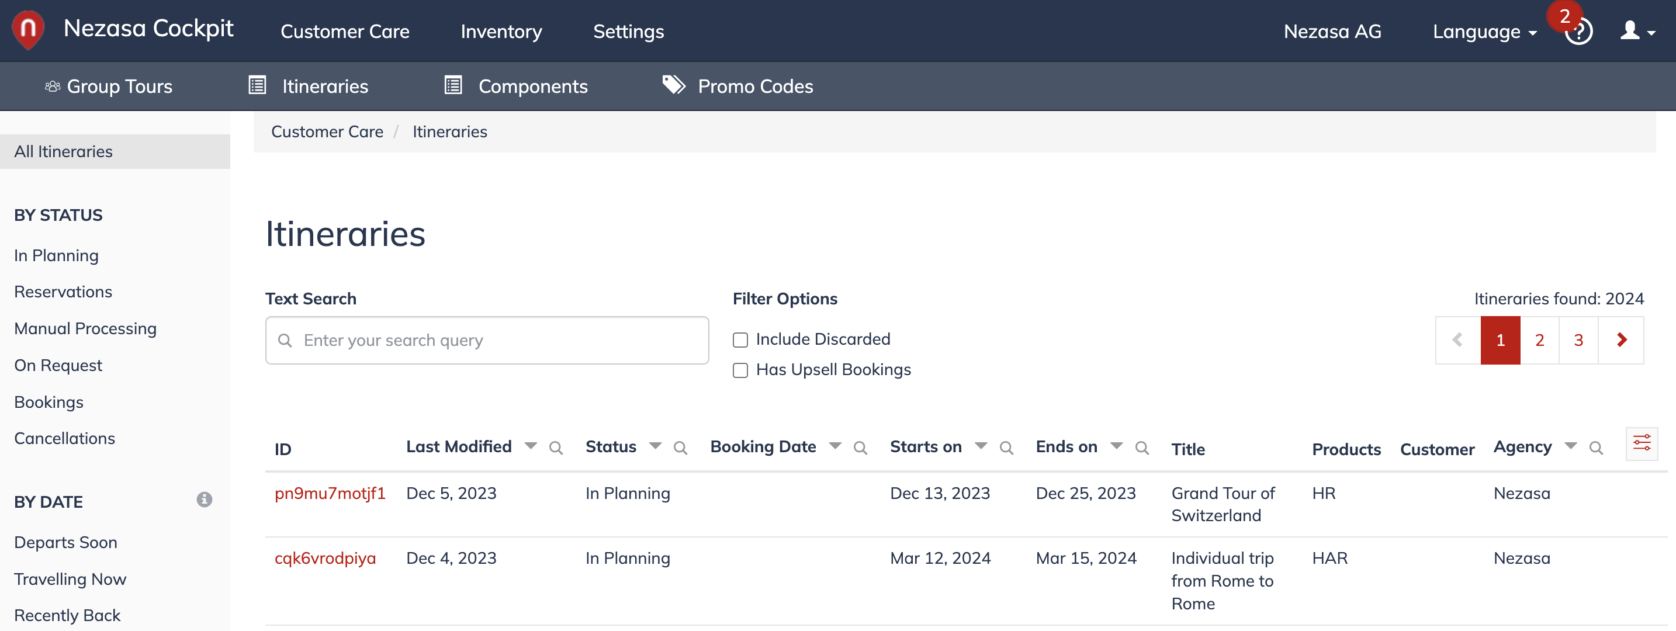The height and width of the screenshot is (631, 1676).
Task: Switch to the Components tab
Action: 517,86
